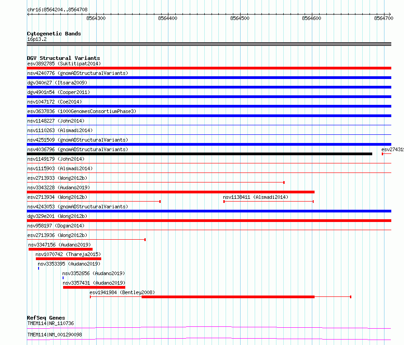
Task: Open nsv4243053 (gnomADStructuralVariants) variant
Action: [78, 207]
